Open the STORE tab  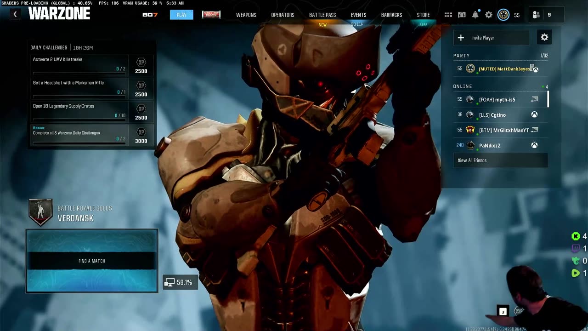pos(423,15)
